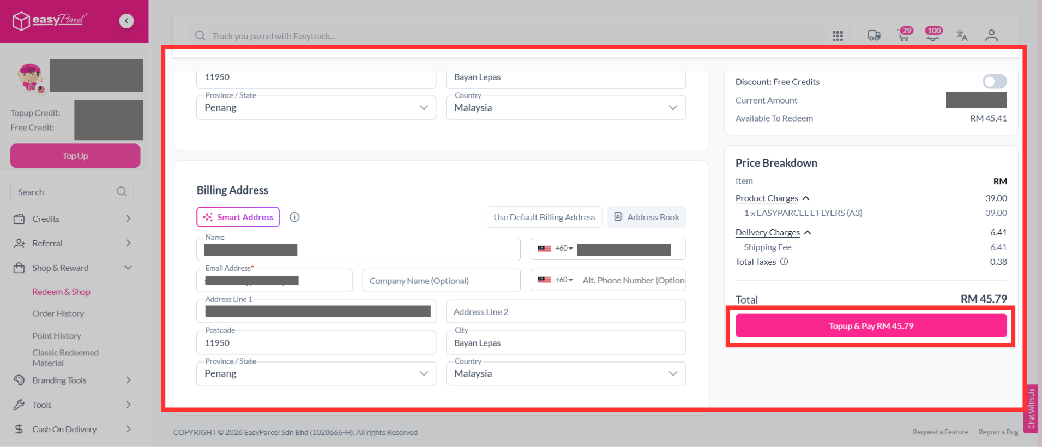Toggle the Discount: Free Credits switch
1042x447 pixels.
[995, 81]
